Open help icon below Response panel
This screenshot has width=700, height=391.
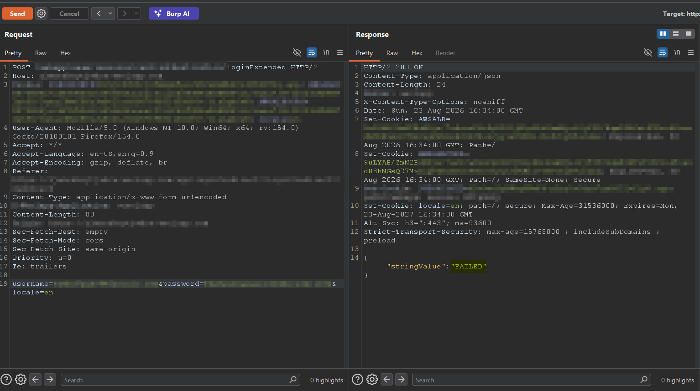(358, 379)
